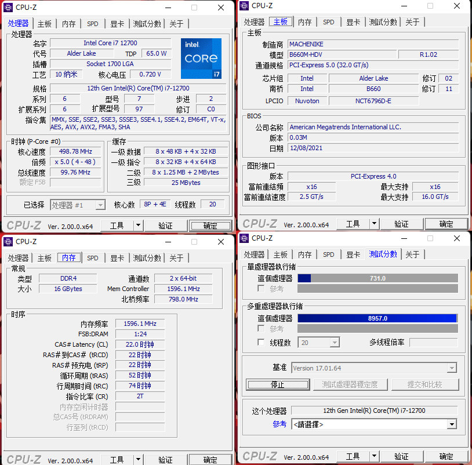This screenshot has width=472, height=465.
Task: Open the 工具 dropdown arrow in memory window
Action: 138,459
